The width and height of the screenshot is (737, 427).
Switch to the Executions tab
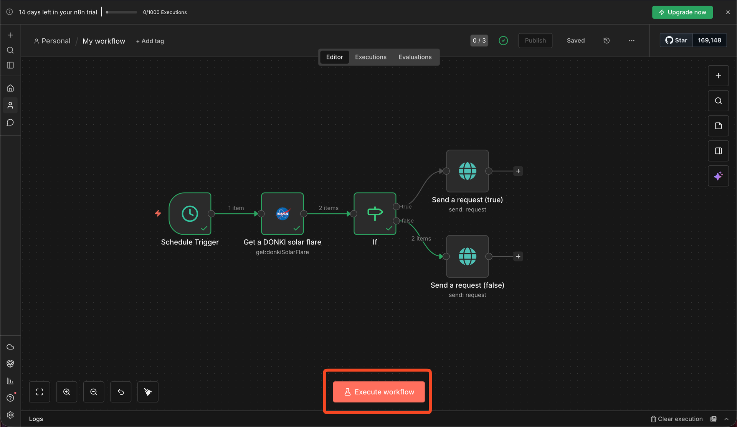pos(370,57)
